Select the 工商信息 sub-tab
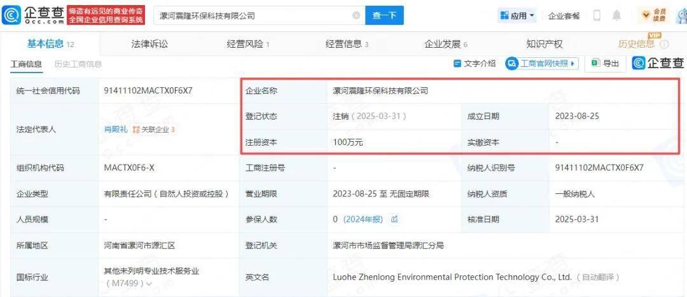The width and height of the screenshot is (687, 297). click(x=26, y=64)
